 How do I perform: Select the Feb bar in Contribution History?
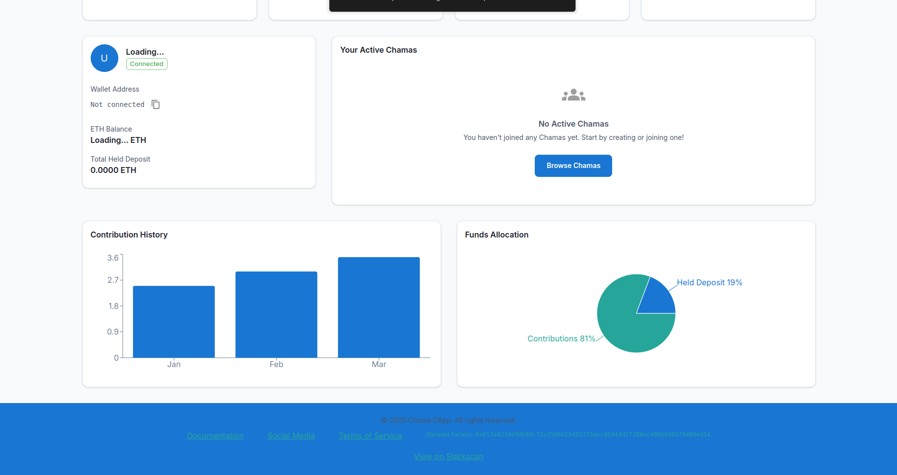[276, 314]
